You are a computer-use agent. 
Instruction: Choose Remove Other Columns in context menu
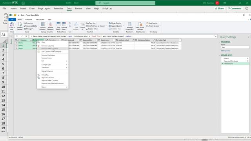coord(53,49)
